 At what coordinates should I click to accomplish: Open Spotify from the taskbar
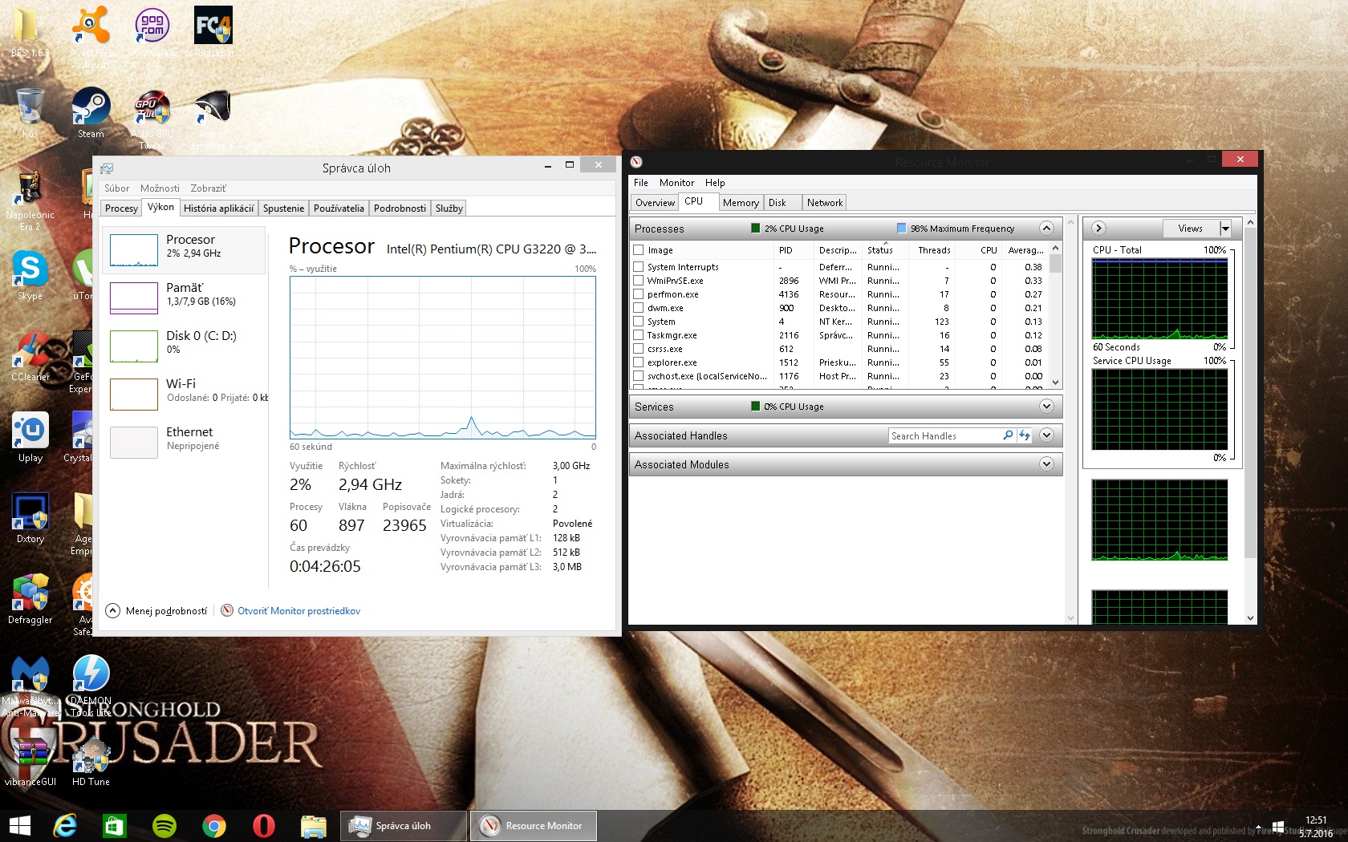(164, 825)
